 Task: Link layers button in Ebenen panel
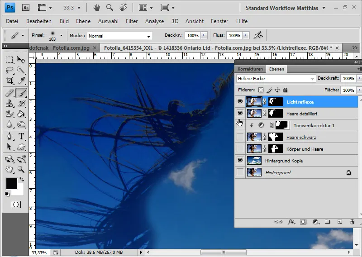278,222
